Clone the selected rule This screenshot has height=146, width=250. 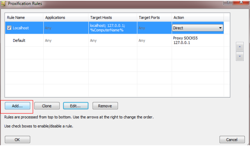point(47,106)
